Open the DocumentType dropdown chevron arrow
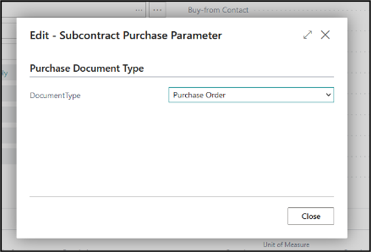 click(328, 95)
